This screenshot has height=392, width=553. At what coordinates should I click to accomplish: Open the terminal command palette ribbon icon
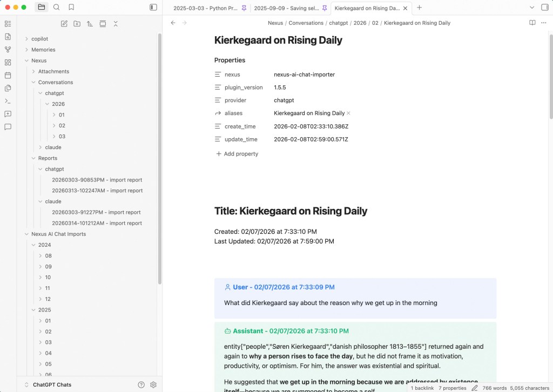coord(8,101)
